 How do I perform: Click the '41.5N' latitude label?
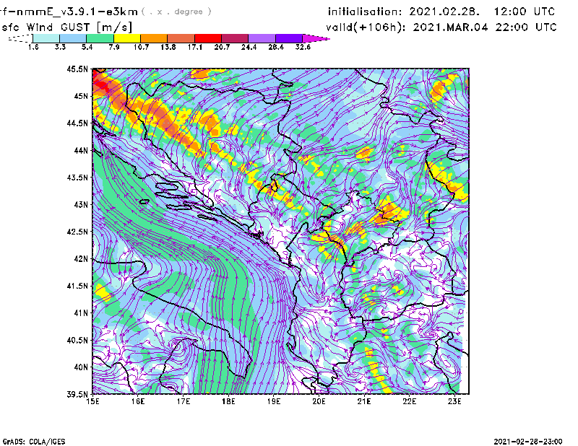pyautogui.click(x=77, y=286)
